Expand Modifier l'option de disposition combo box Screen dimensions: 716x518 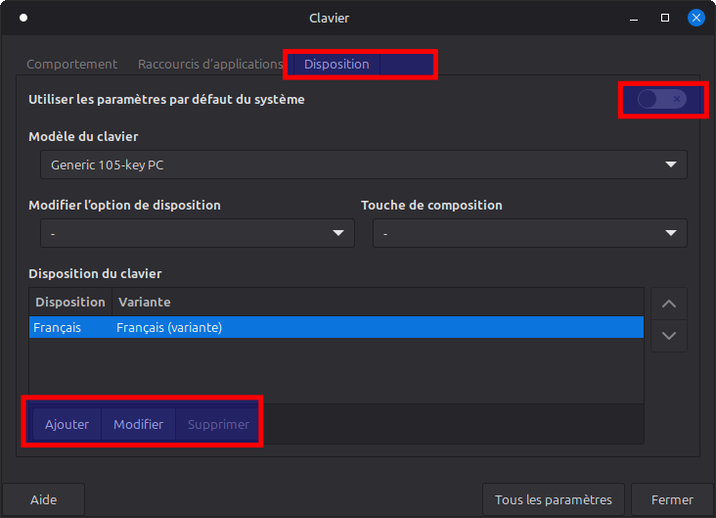click(198, 233)
